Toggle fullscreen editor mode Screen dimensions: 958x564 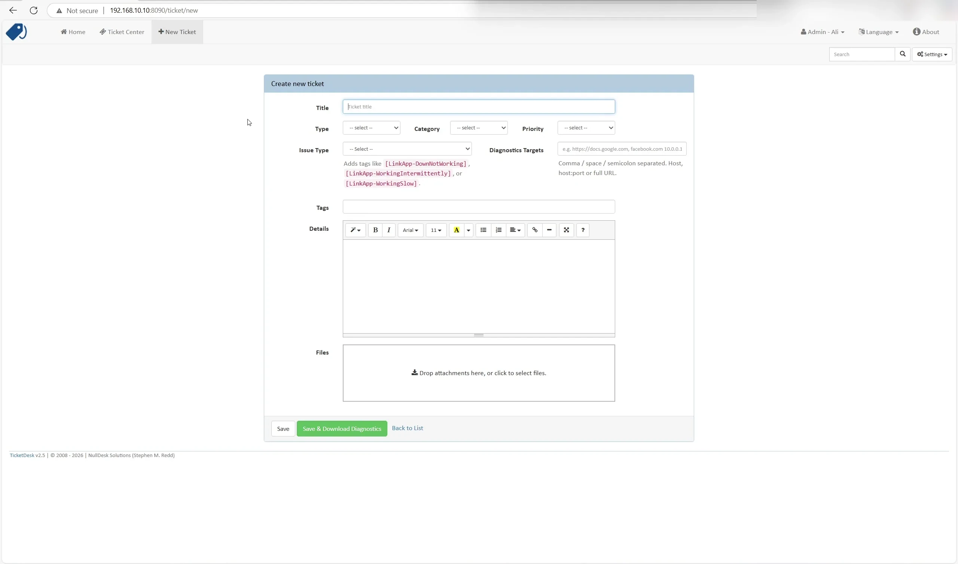tap(567, 230)
